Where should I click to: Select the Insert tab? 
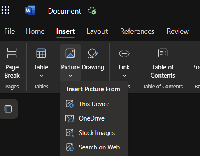click(65, 31)
